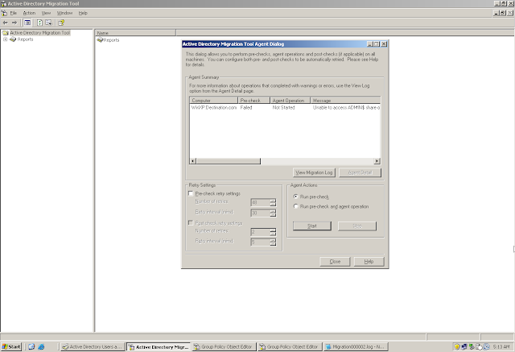Image resolution: width=515 pixels, height=352 pixels.
Task: Click the Message column header
Action: (345, 100)
